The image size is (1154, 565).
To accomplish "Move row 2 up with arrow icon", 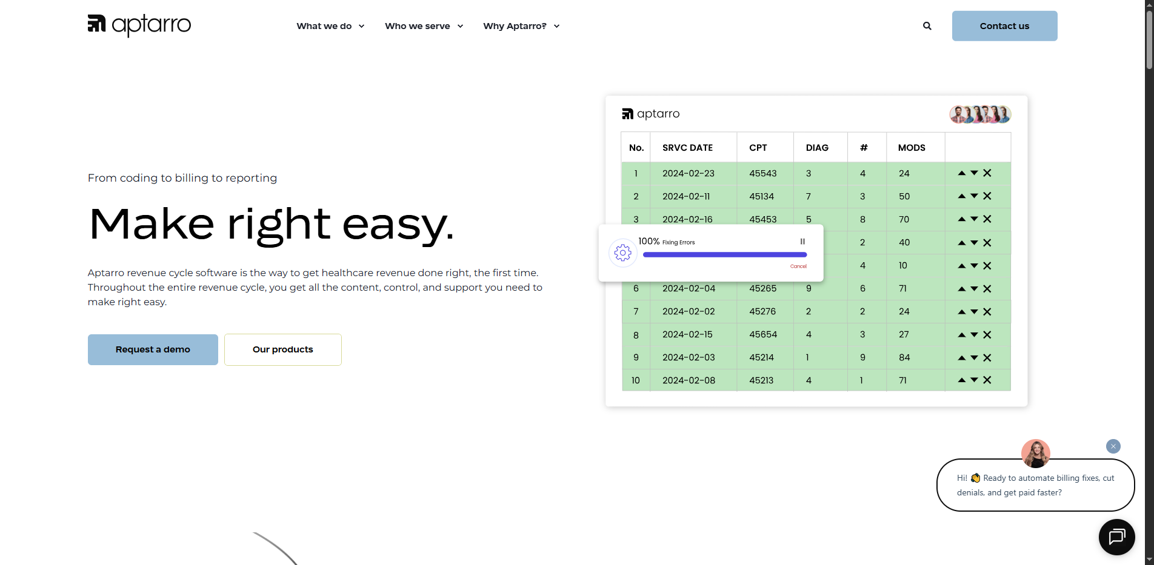I will pyautogui.click(x=962, y=196).
